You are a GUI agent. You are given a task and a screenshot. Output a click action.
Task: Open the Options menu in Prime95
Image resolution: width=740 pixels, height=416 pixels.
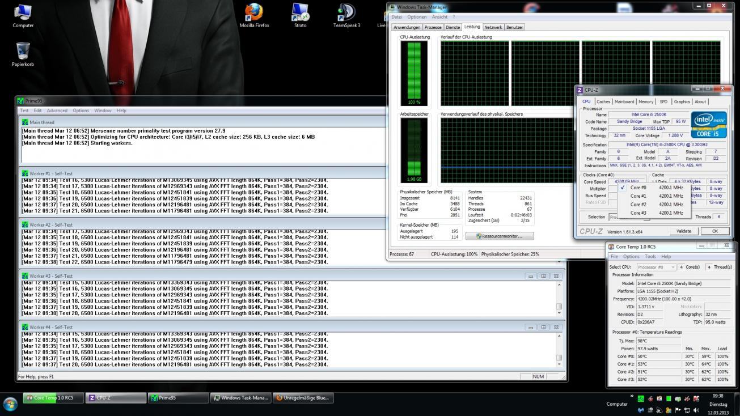pos(81,111)
